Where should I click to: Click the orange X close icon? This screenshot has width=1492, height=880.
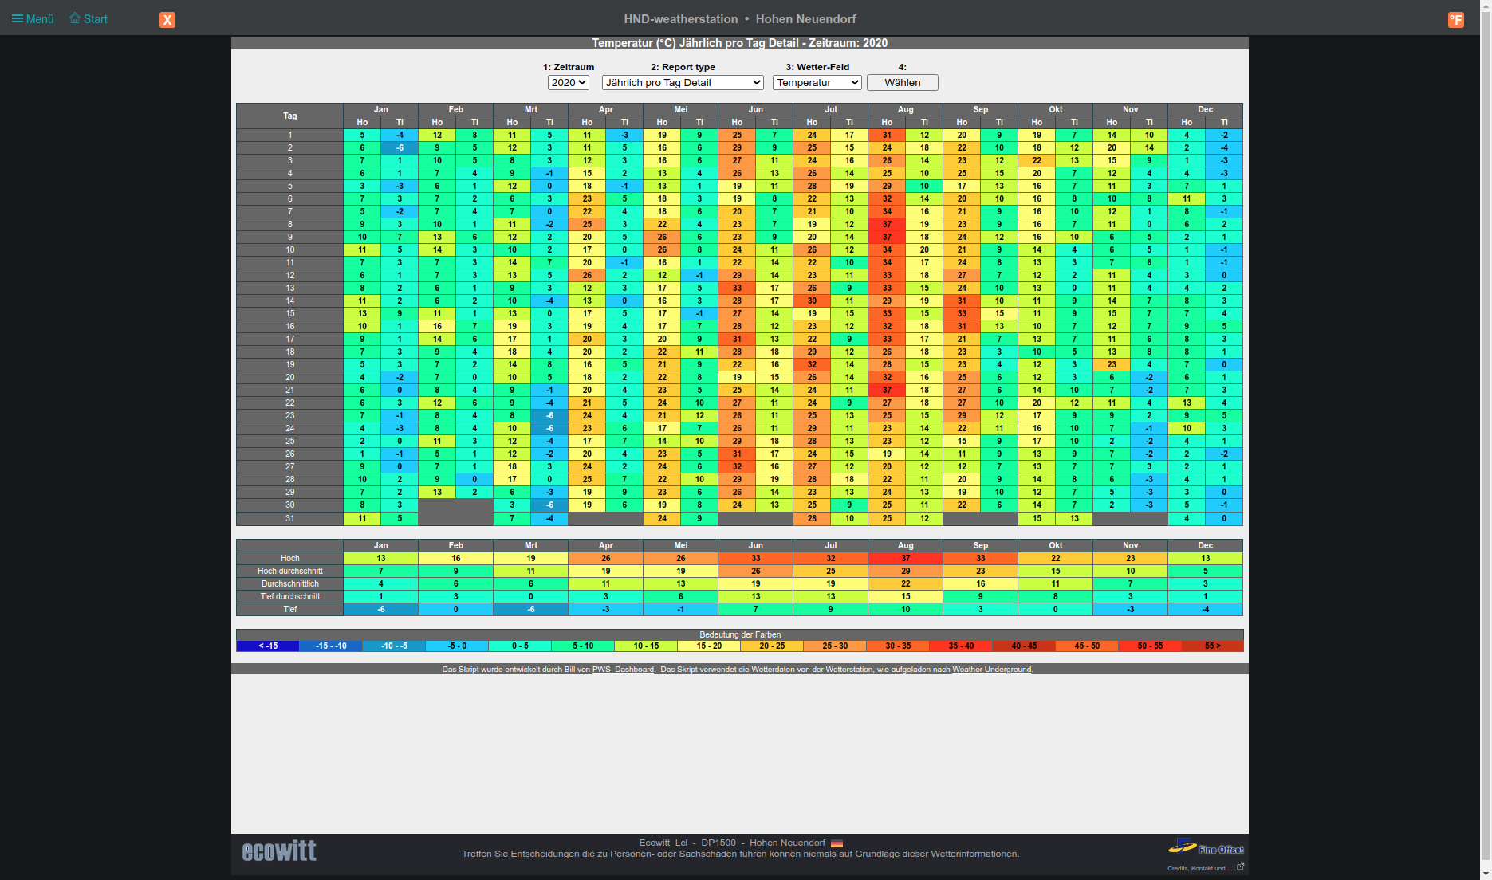pyautogui.click(x=167, y=20)
